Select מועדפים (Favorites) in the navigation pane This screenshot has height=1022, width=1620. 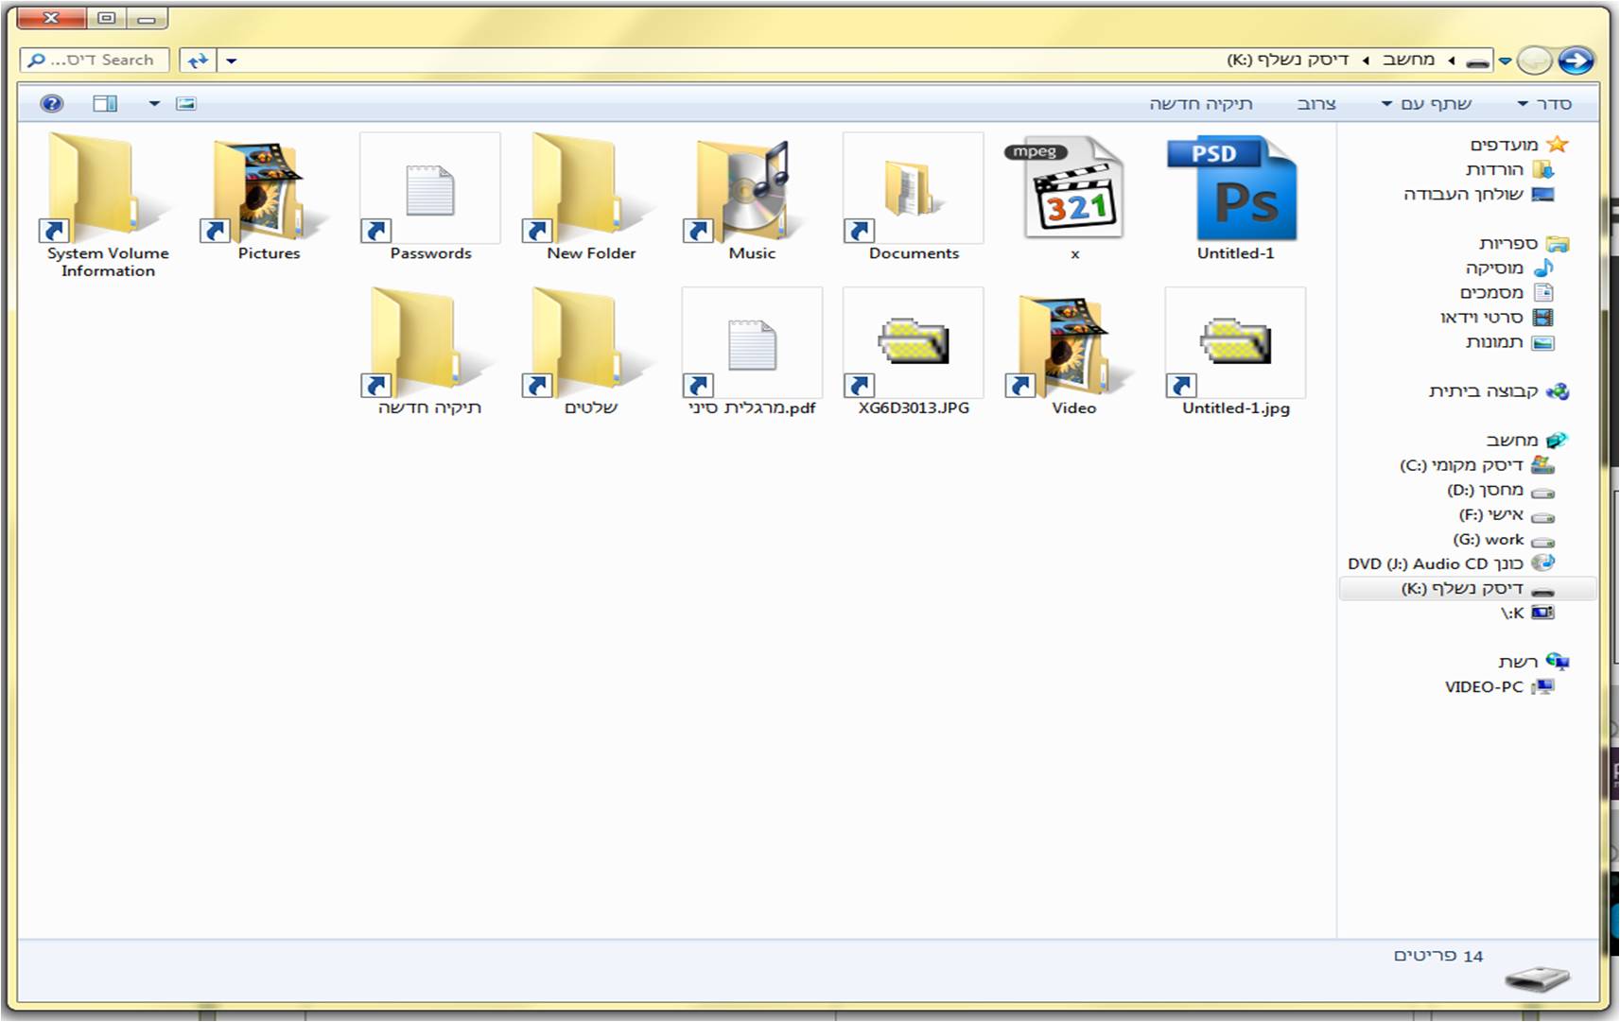point(1519,144)
